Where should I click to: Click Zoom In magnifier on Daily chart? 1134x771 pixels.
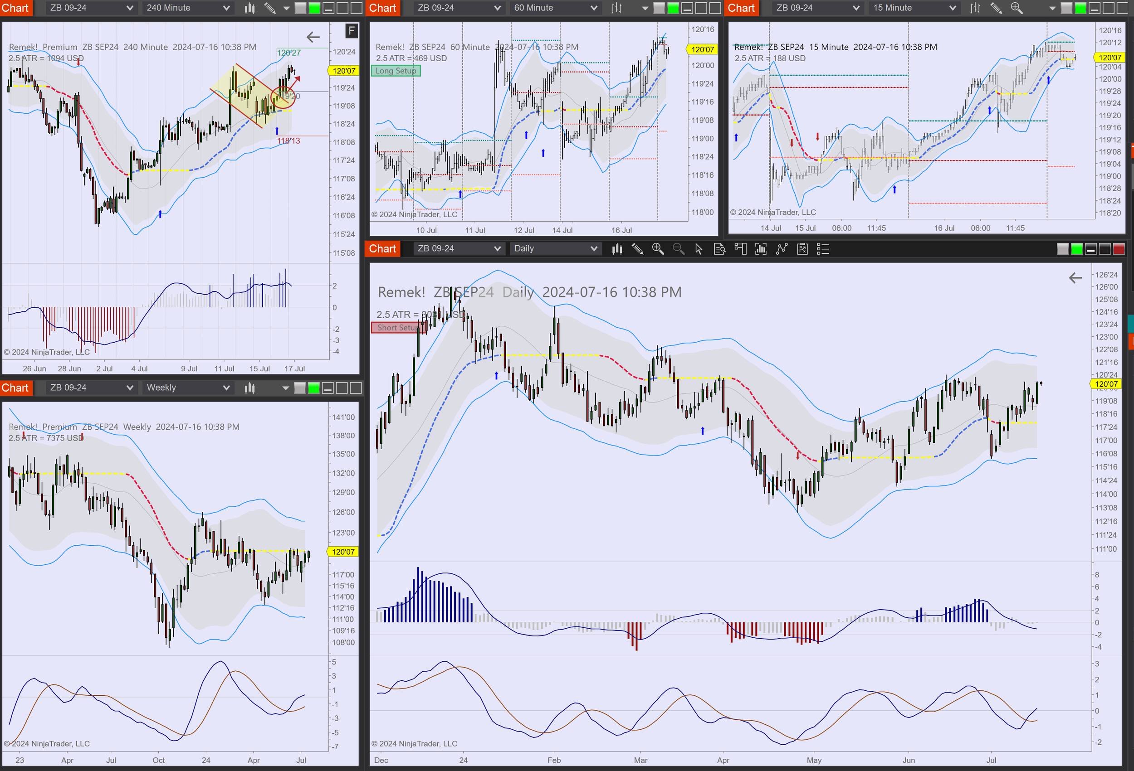coord(658,249)
